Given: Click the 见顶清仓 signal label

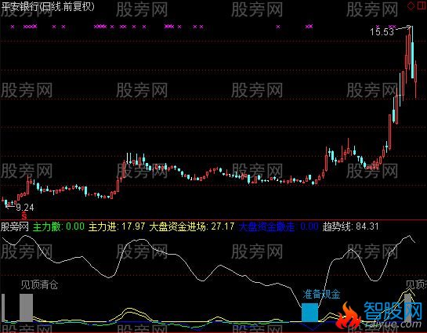Looking at the screenshot, I should pos(40,285).
